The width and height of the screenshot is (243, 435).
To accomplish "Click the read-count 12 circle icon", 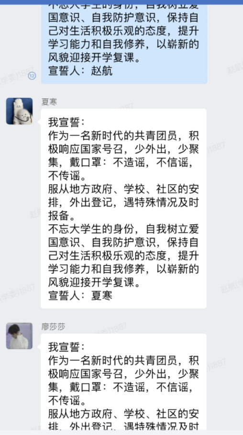I will pyautogui.click(x=32, y=75).
